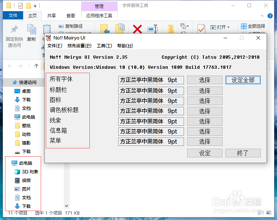277x220 pixels.
Task: Open the Explorer 文件 tab
Action: (x=13, y=15)
